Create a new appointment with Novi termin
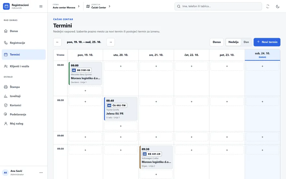286x179 pixels. pos(267,42)
